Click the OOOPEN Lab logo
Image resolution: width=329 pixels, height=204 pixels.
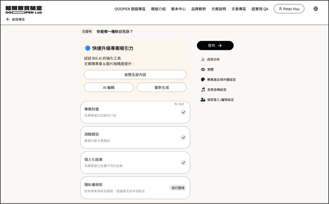point(23,9)
